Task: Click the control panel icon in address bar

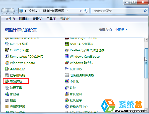Action: pyautogui.click(x=21, y=11)
